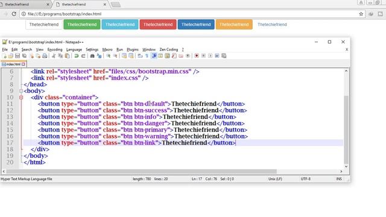The width and height of the screenshot is (386, 217).
Task: Click the Cut scissors icon
Action: coord(54,56)
